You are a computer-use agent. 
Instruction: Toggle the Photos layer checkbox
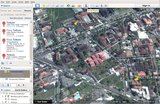6,102
